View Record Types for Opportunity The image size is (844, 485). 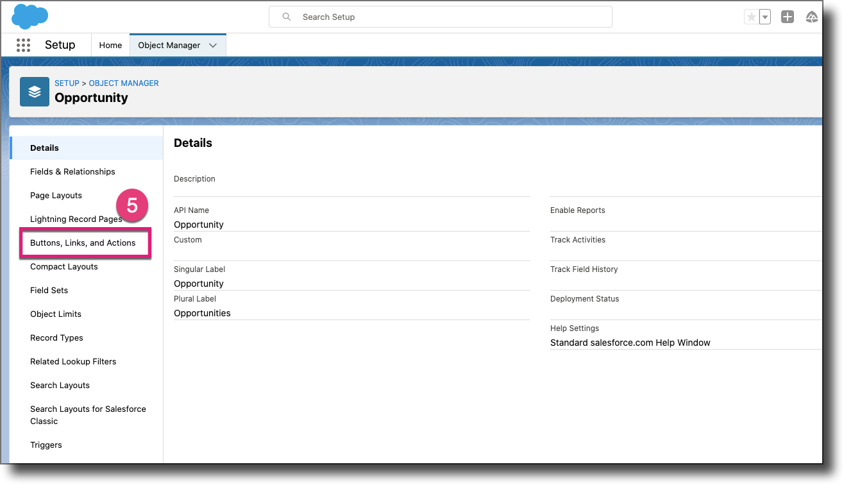[56, 337]
